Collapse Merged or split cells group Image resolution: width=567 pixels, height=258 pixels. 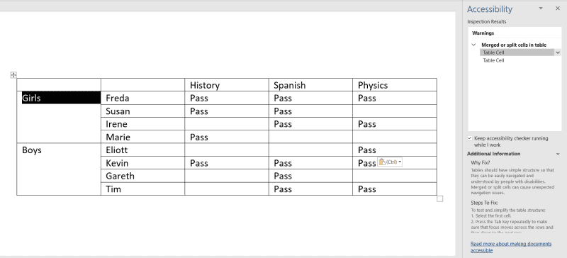[x=473, y=45]
